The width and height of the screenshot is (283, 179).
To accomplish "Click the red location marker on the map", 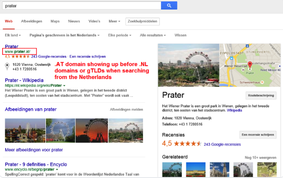I will coord(250,65).
